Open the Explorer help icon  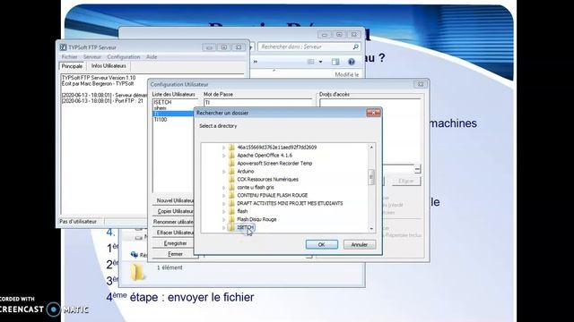351,62
